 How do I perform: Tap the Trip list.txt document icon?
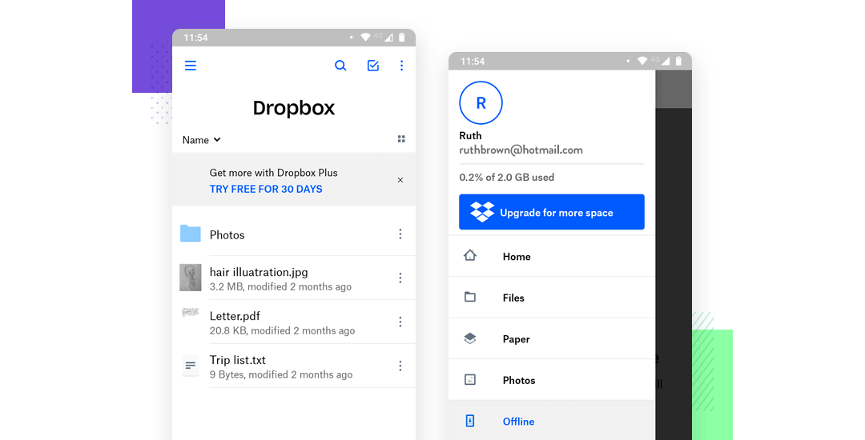point(191,366)
